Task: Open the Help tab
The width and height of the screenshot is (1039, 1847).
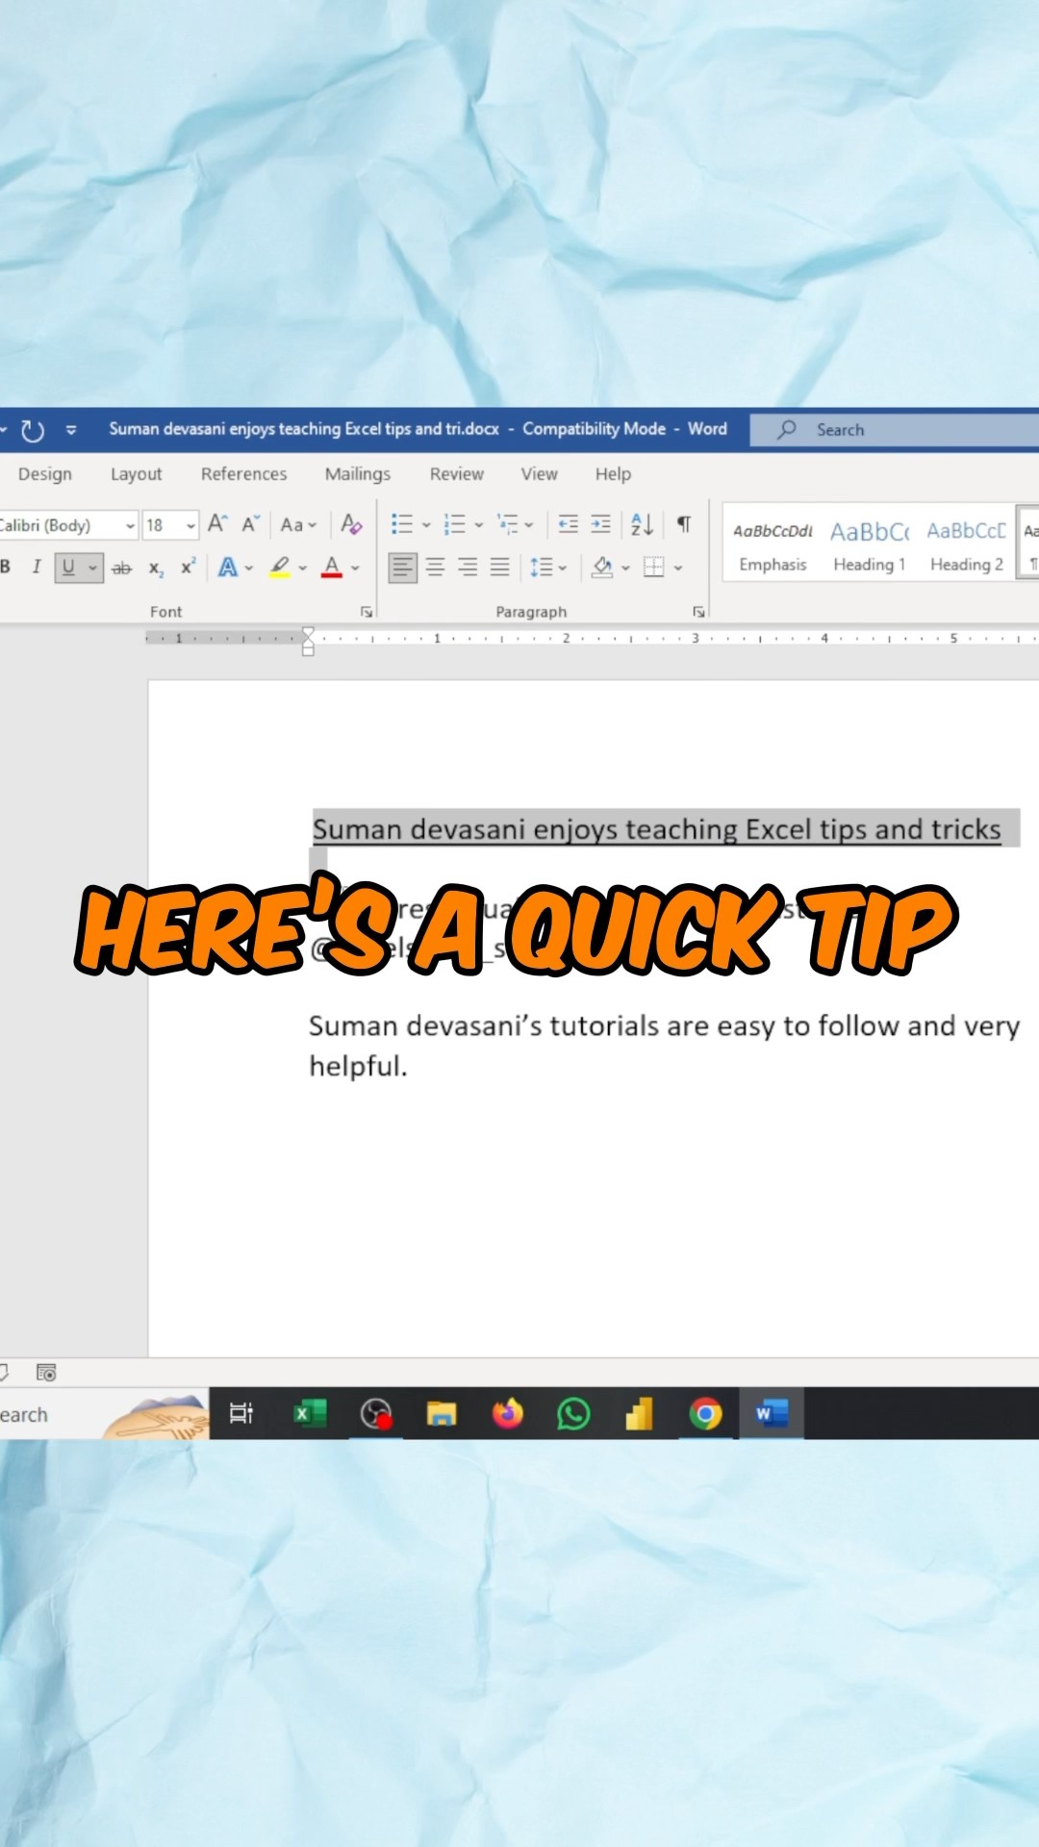Action: click(x=613, y=474)
